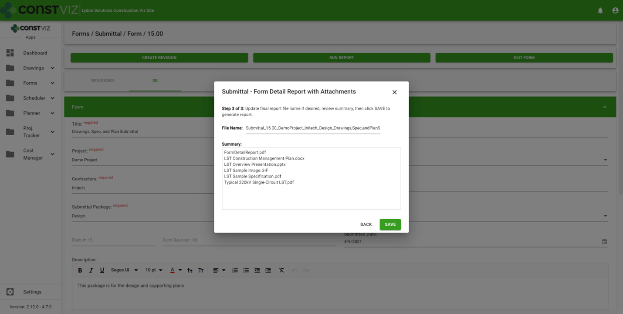Insert numbered list in description editor
This screenshot has height=314, width=623.
(235, 271)
